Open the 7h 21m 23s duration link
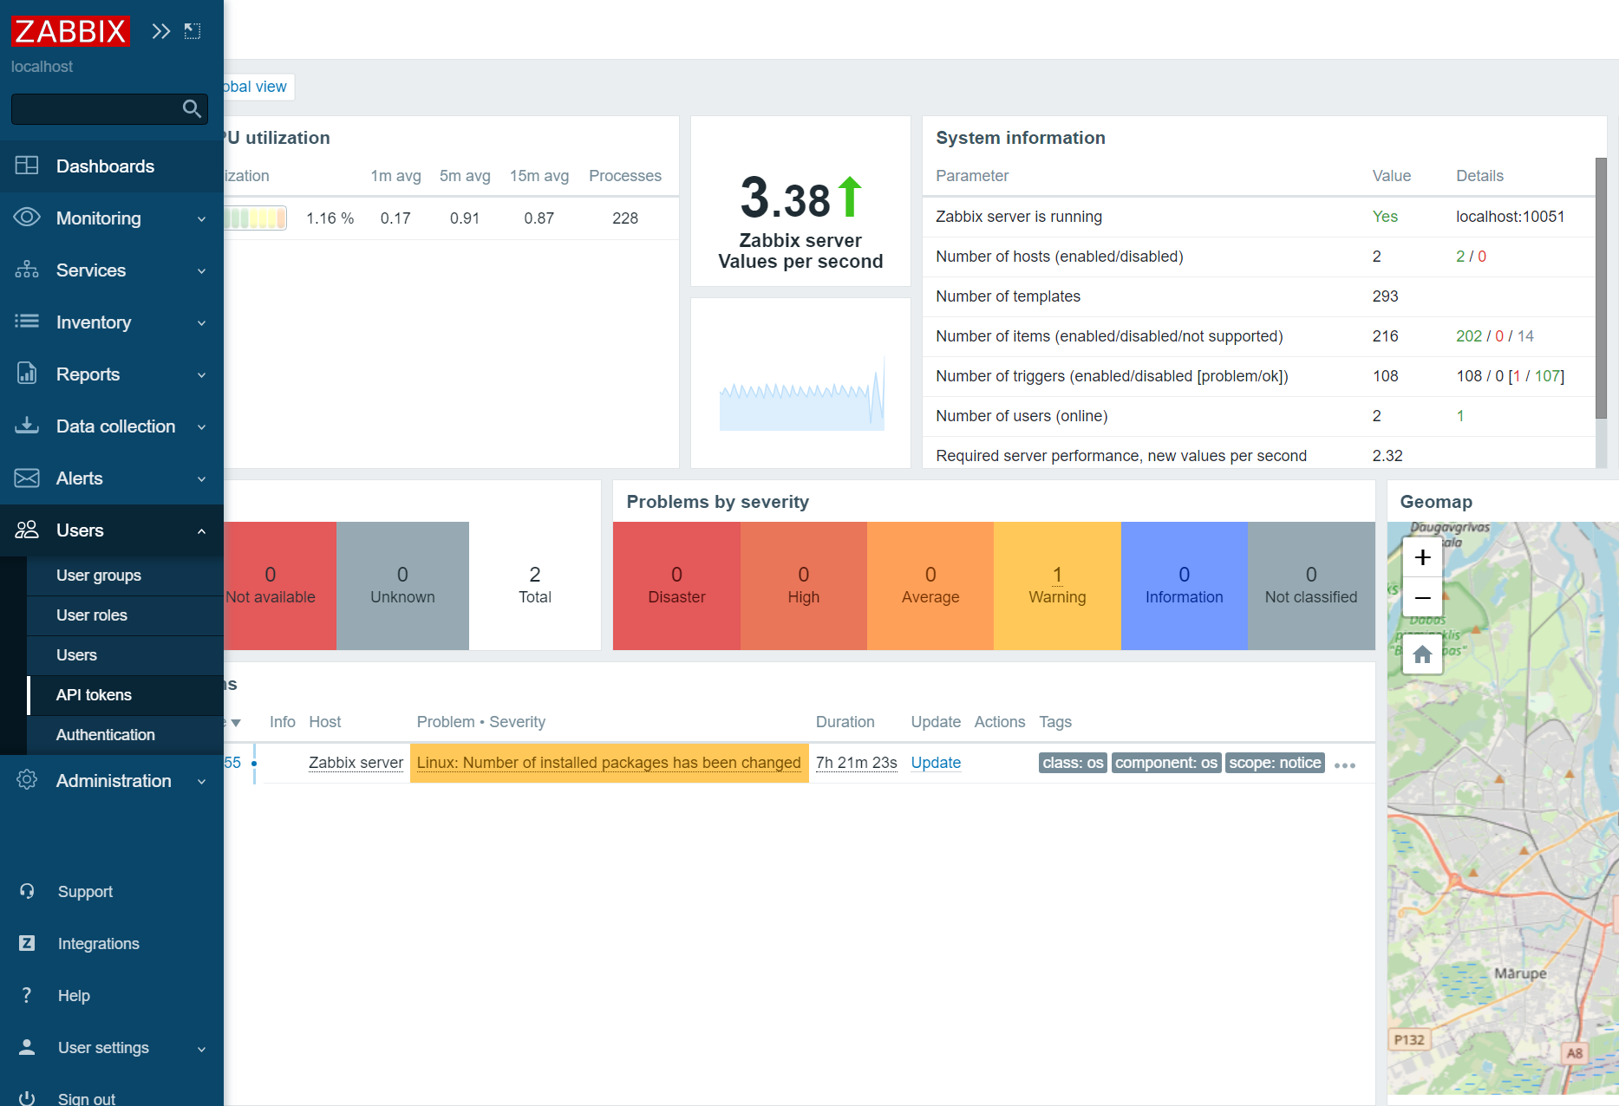Viewport: 1619px width, 1106px height. click(x=855, y=762)
